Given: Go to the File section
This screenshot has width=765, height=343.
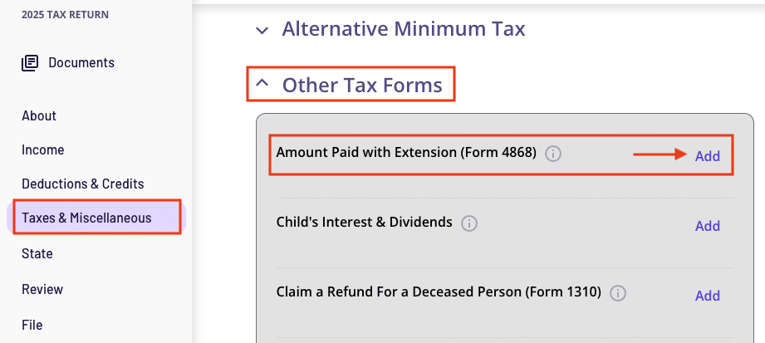Looking at the screenshot, I should (x=32, y=325).
